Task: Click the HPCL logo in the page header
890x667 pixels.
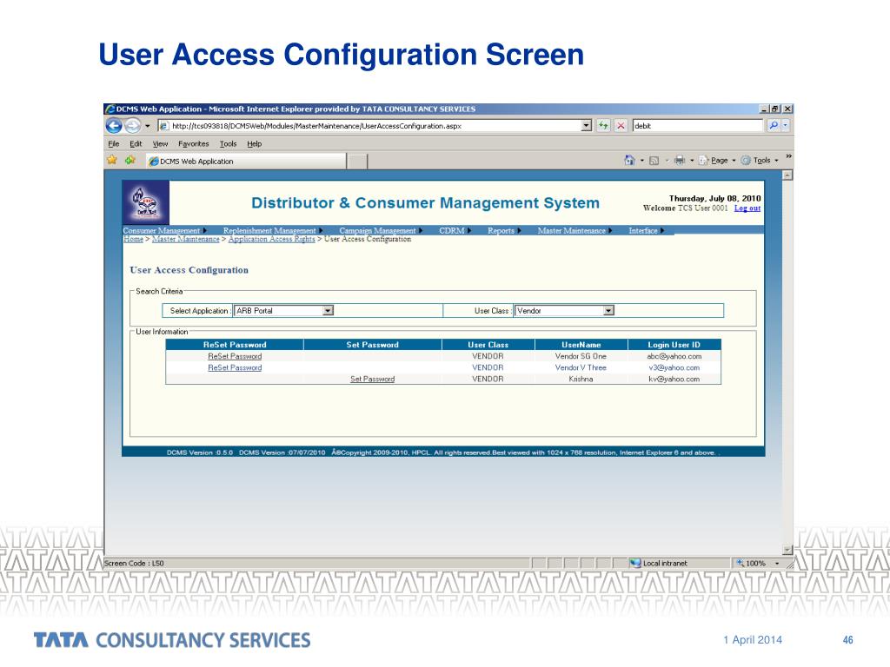Action: pyautogui.click(x=146, y=202)
